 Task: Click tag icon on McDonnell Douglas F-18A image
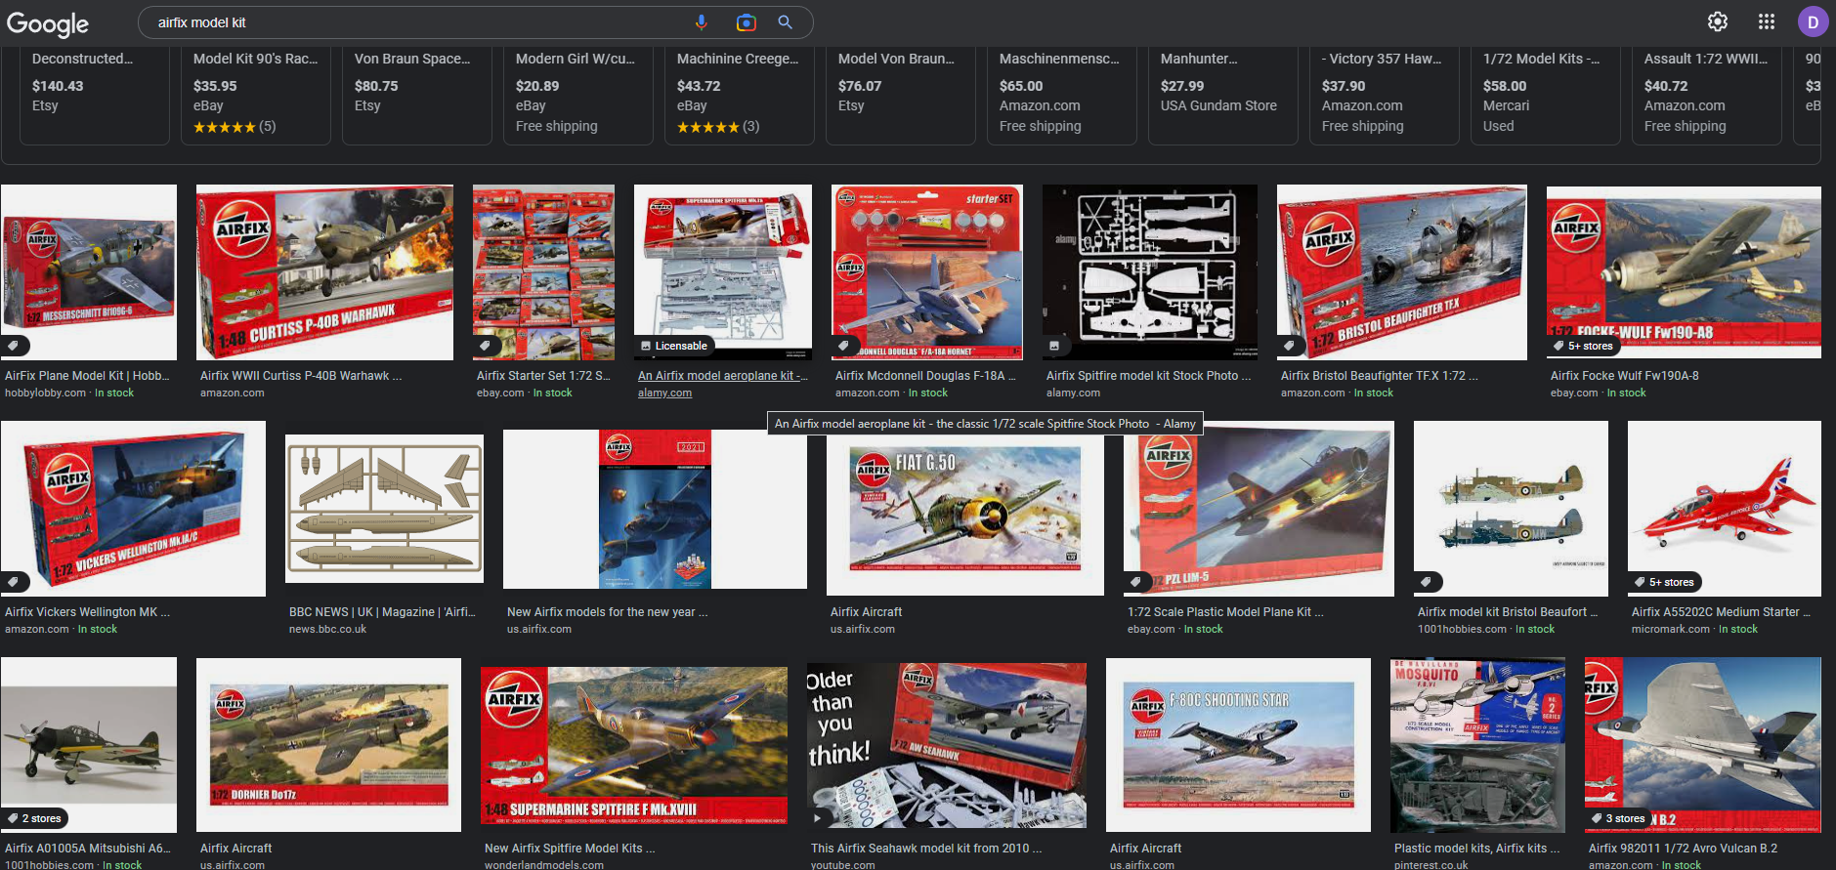[845, 346]
